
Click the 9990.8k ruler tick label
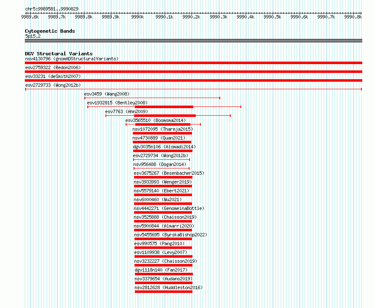(353, 17)
